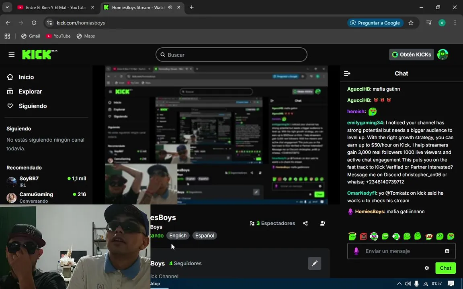This screenshot has height=289, width=463.
Task: Go back in browser history
Action: [x=8, y=23]
